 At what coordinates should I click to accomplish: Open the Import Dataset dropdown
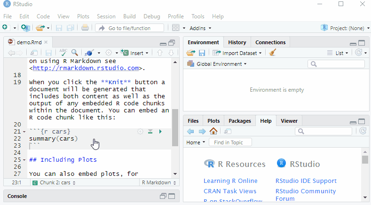[237, 53]
